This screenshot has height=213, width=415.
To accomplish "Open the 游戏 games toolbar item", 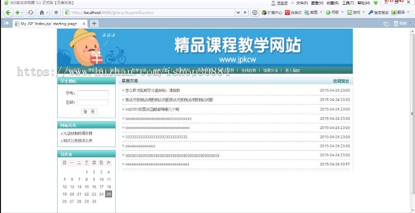I will (354, 12).
